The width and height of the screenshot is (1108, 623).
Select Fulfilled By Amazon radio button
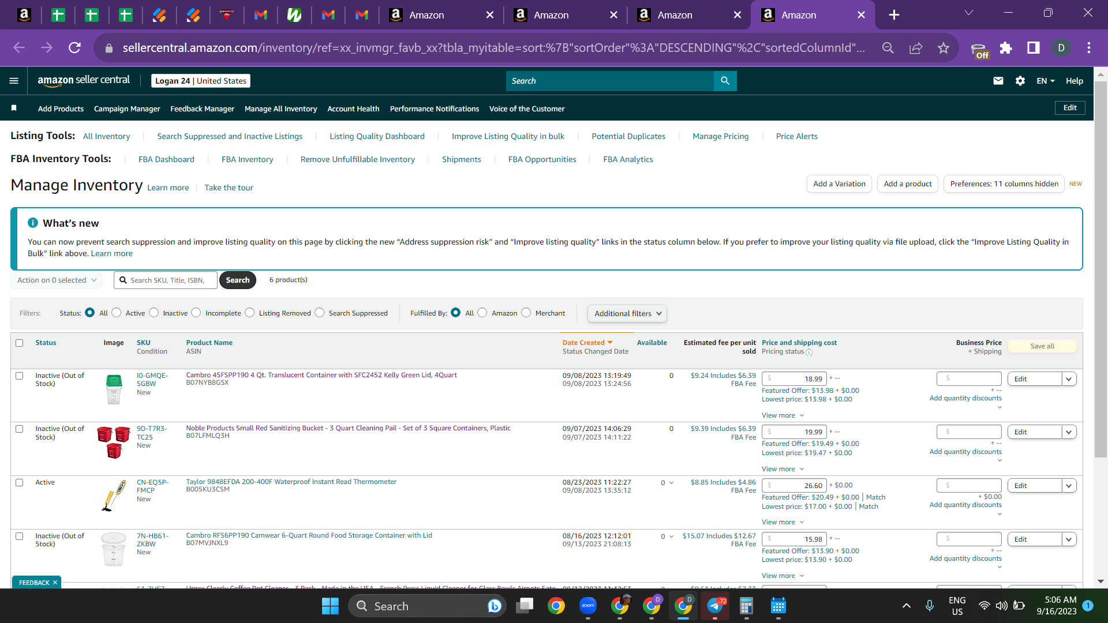click(482, 313)
